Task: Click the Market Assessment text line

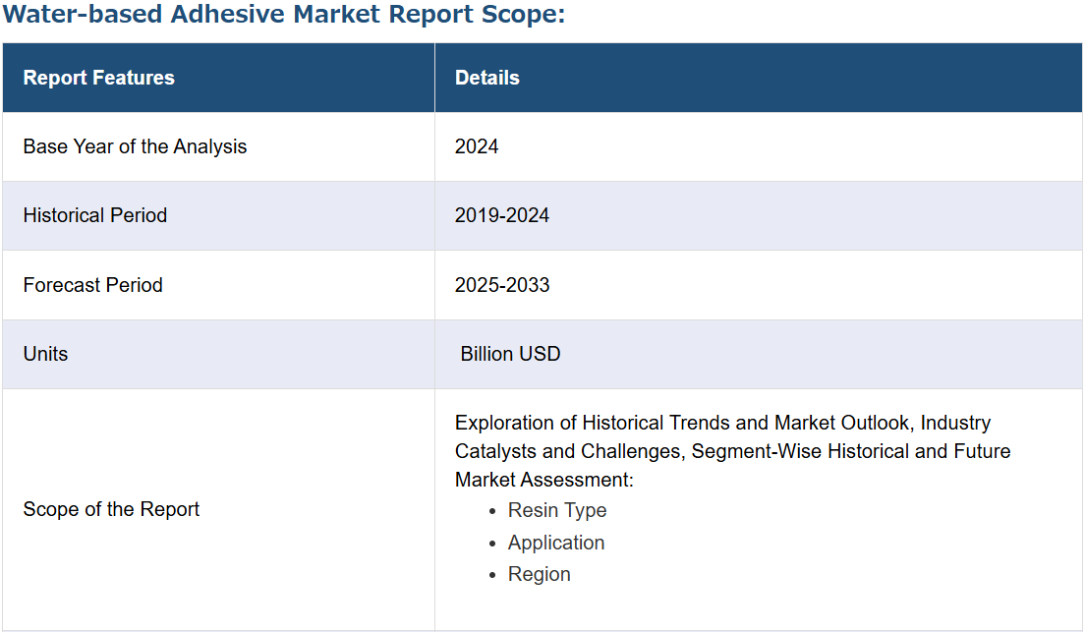Action: pyautogui.click(x=543, y=480)
